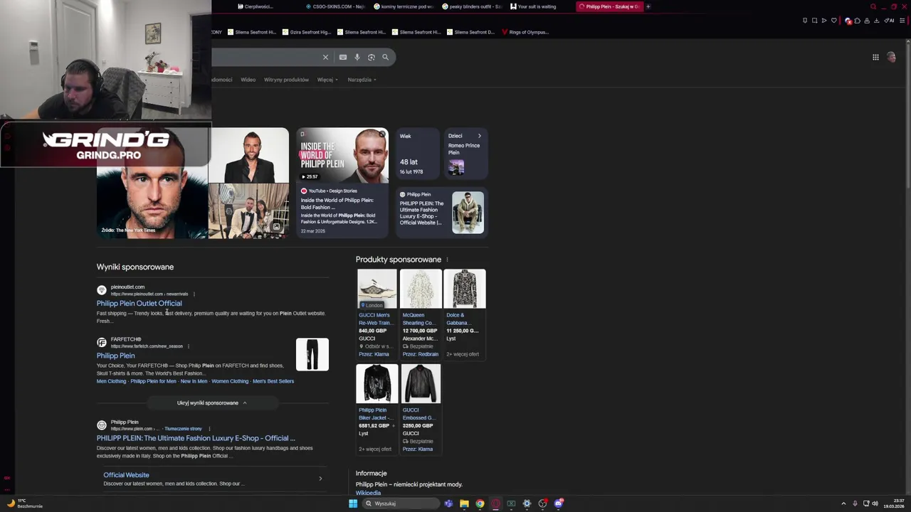This screenshot has height=512, width=911.
Task: Open Rings of Olympus bookmark
Action: (x=525, y=32)
